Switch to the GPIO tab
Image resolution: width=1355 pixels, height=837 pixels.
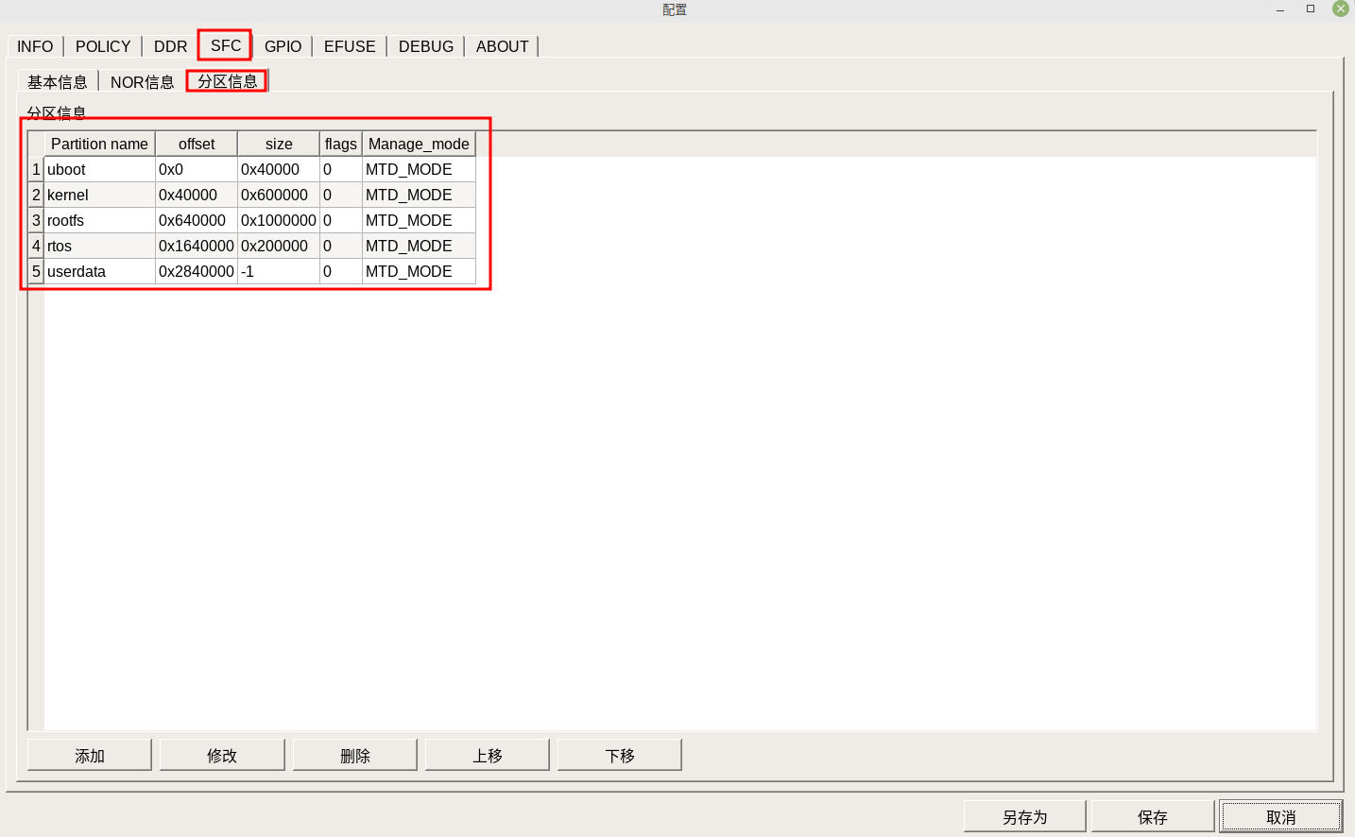[283, 46]
